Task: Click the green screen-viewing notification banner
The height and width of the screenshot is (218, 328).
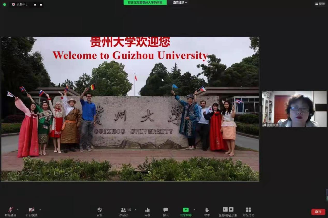Action: pyautogui.click(x=145, y=3)
